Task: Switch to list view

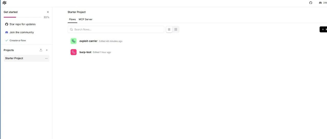Action: [169, 29]
